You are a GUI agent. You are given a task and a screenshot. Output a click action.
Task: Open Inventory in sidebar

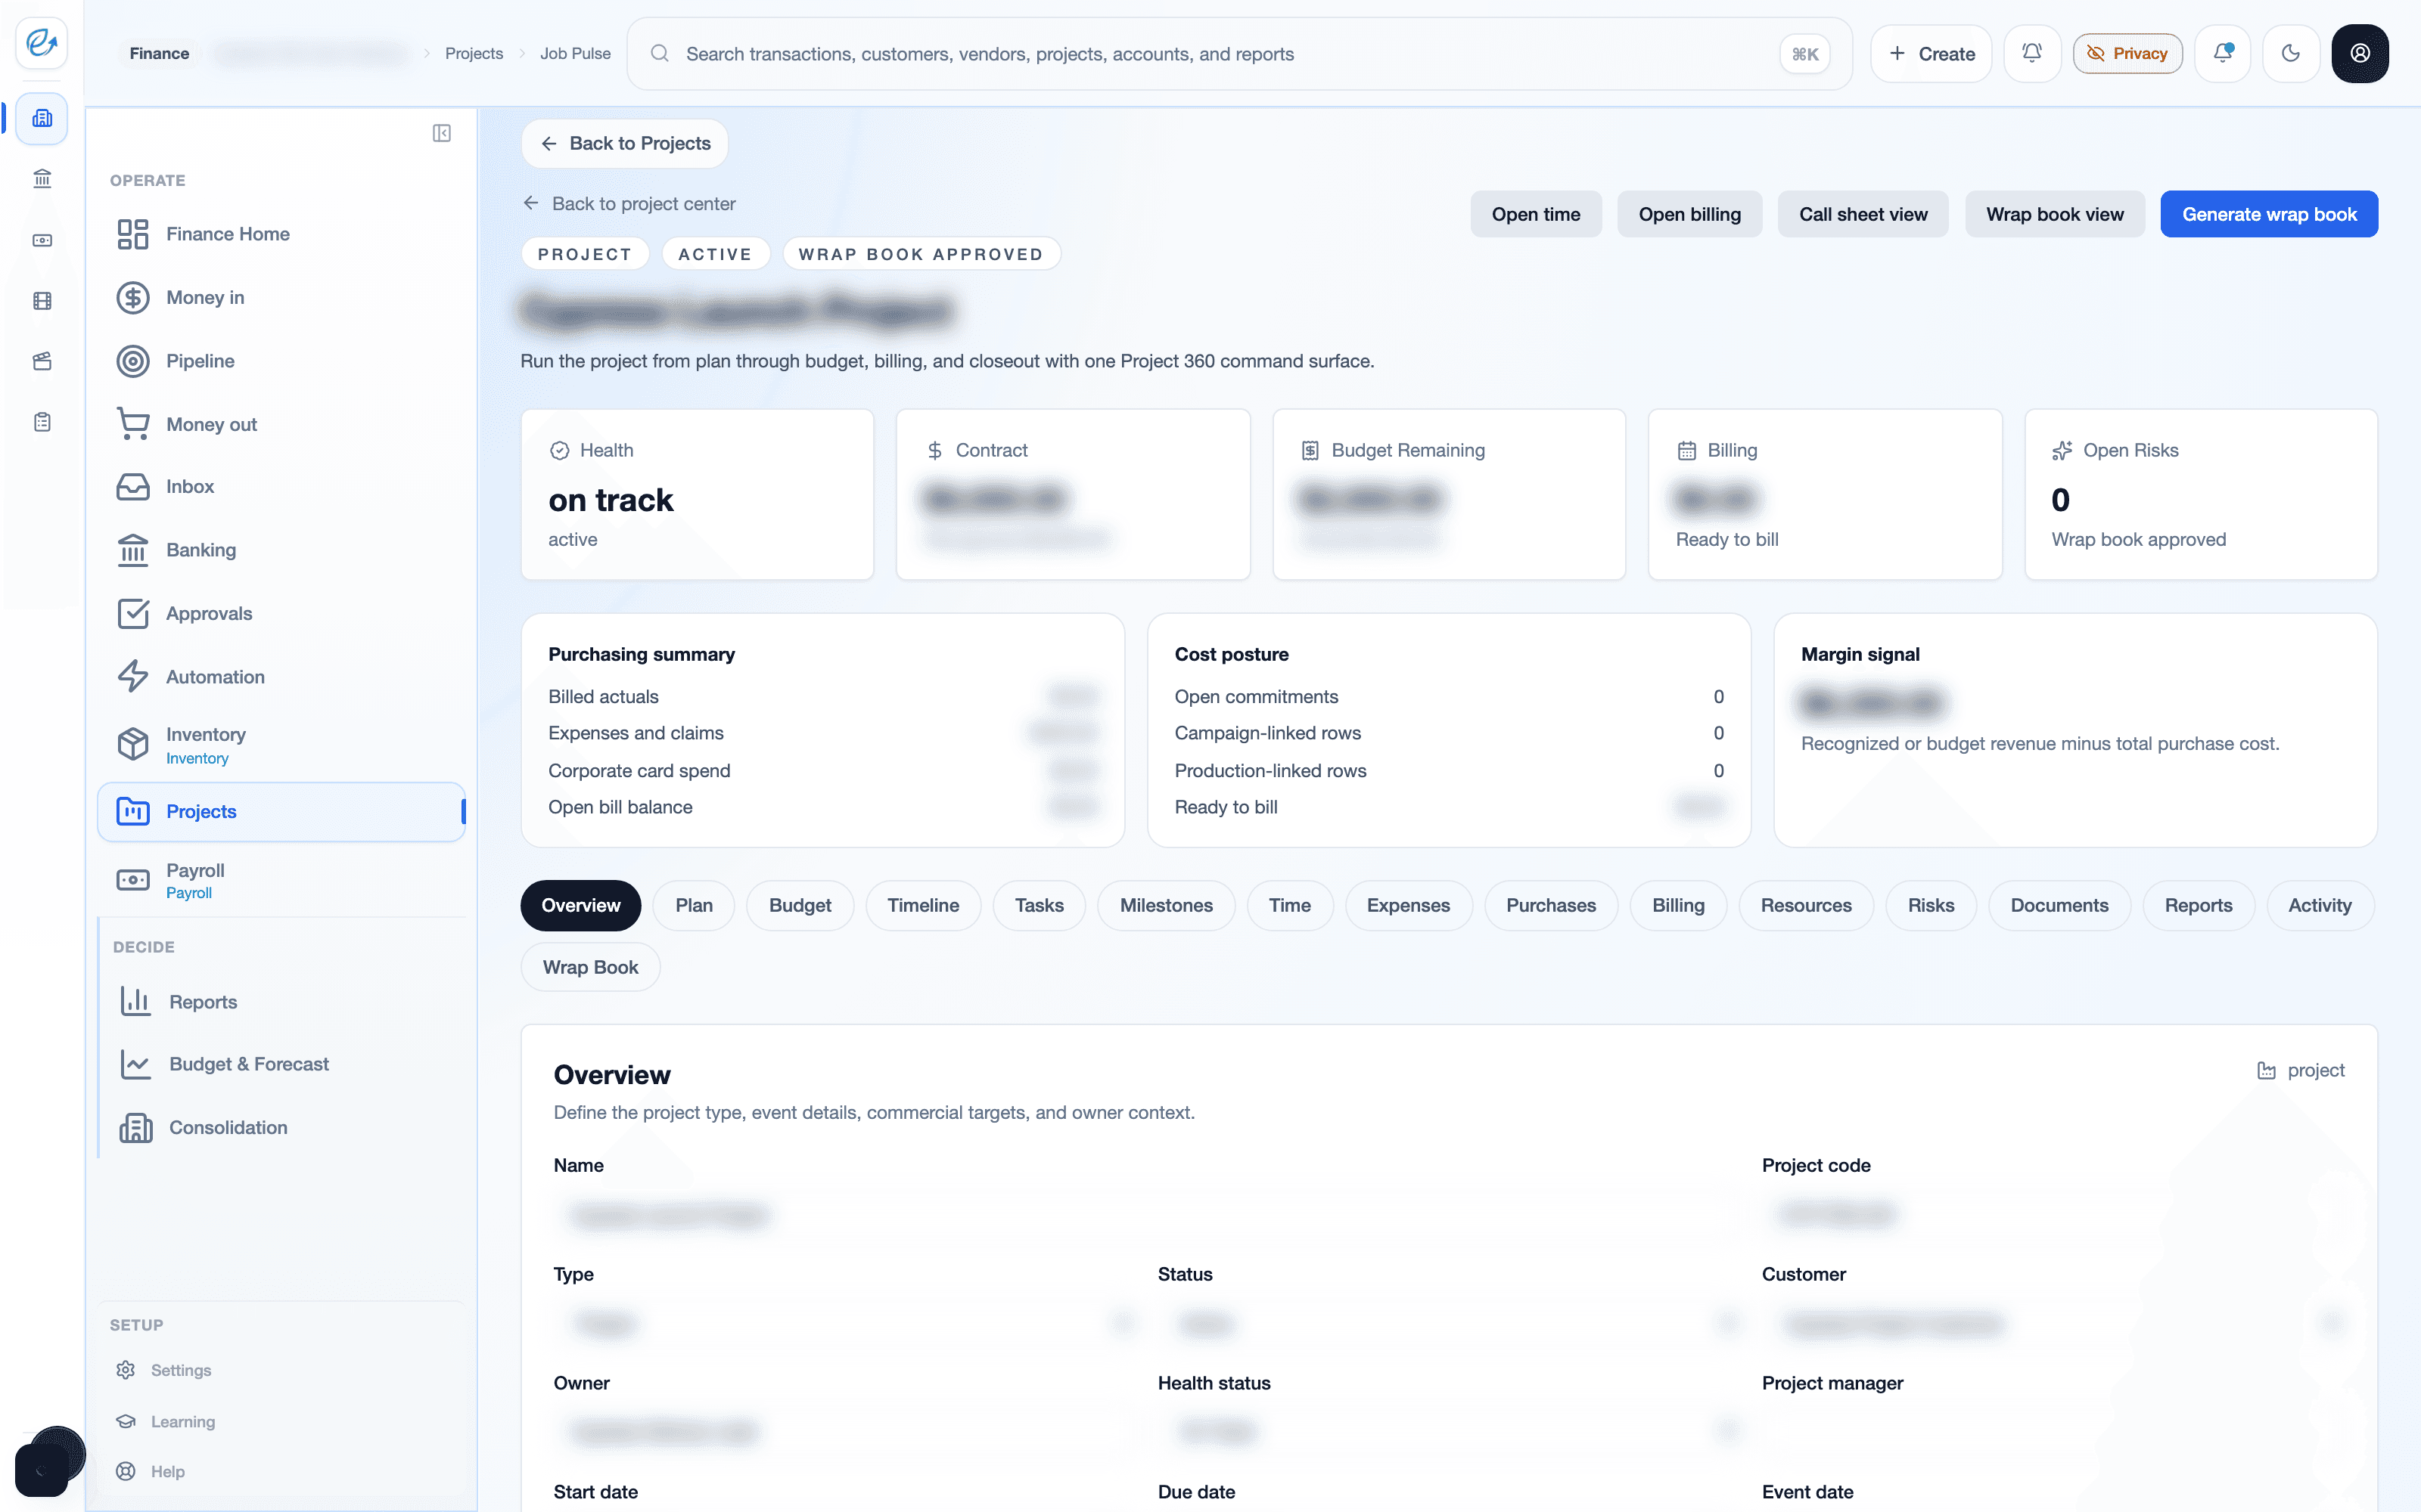(x=281, y=744)
